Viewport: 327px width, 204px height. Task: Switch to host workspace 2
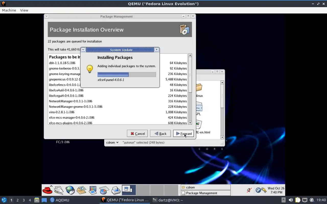pyautogui.click(x=17, y=200)
